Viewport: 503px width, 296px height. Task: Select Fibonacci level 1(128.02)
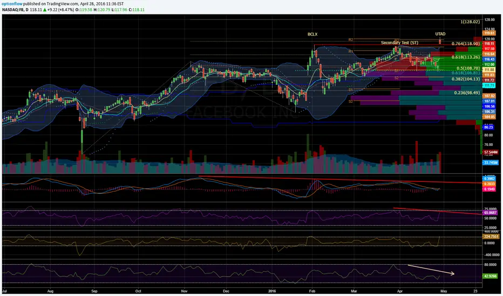(x=470, y=22)
